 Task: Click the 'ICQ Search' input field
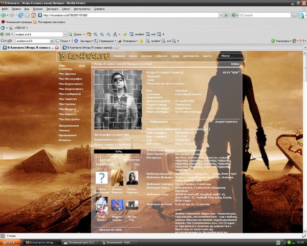(x=265, y=15)
